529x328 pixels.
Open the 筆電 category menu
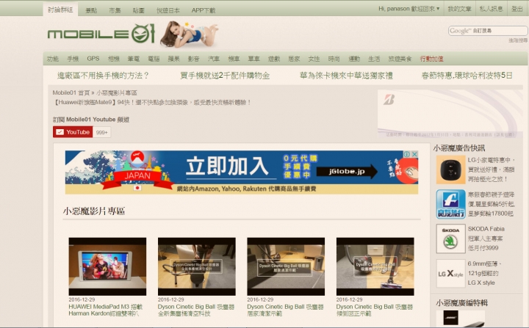[x=134, y=59]
